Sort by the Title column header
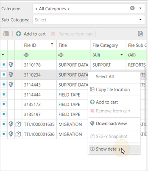Viewport: 148px width, 171px height. tap(73, 45)
